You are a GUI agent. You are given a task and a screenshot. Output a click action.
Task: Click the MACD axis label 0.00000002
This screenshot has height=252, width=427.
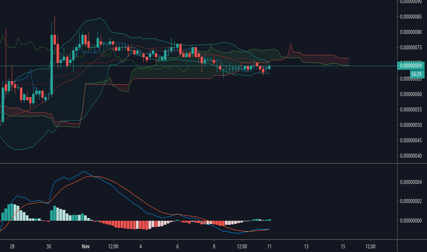point(411,201)
